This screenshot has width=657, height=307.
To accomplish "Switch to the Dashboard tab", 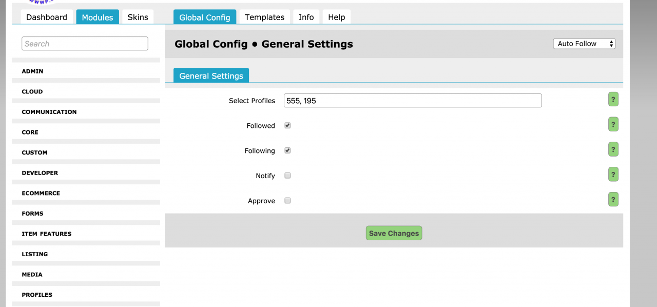I will click(47, 17).
